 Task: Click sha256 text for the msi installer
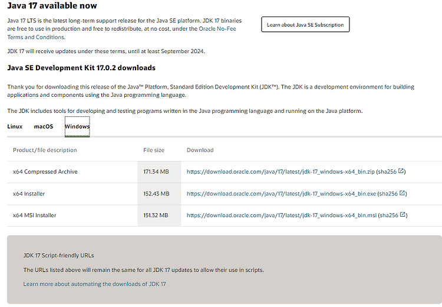point(389,215)
